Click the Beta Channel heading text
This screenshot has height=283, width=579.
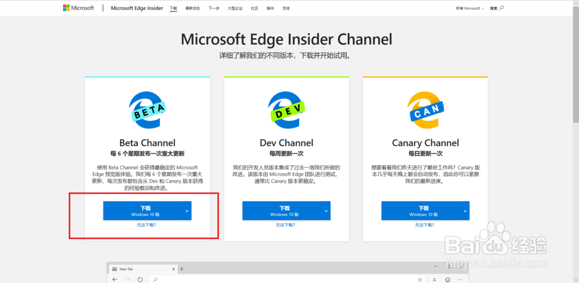click(147, 143)
